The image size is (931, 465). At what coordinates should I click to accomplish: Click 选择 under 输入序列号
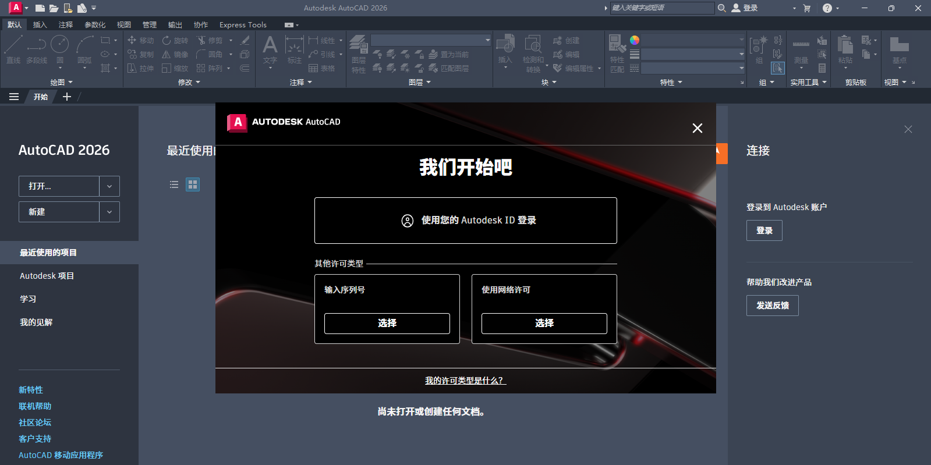point(387,323)
